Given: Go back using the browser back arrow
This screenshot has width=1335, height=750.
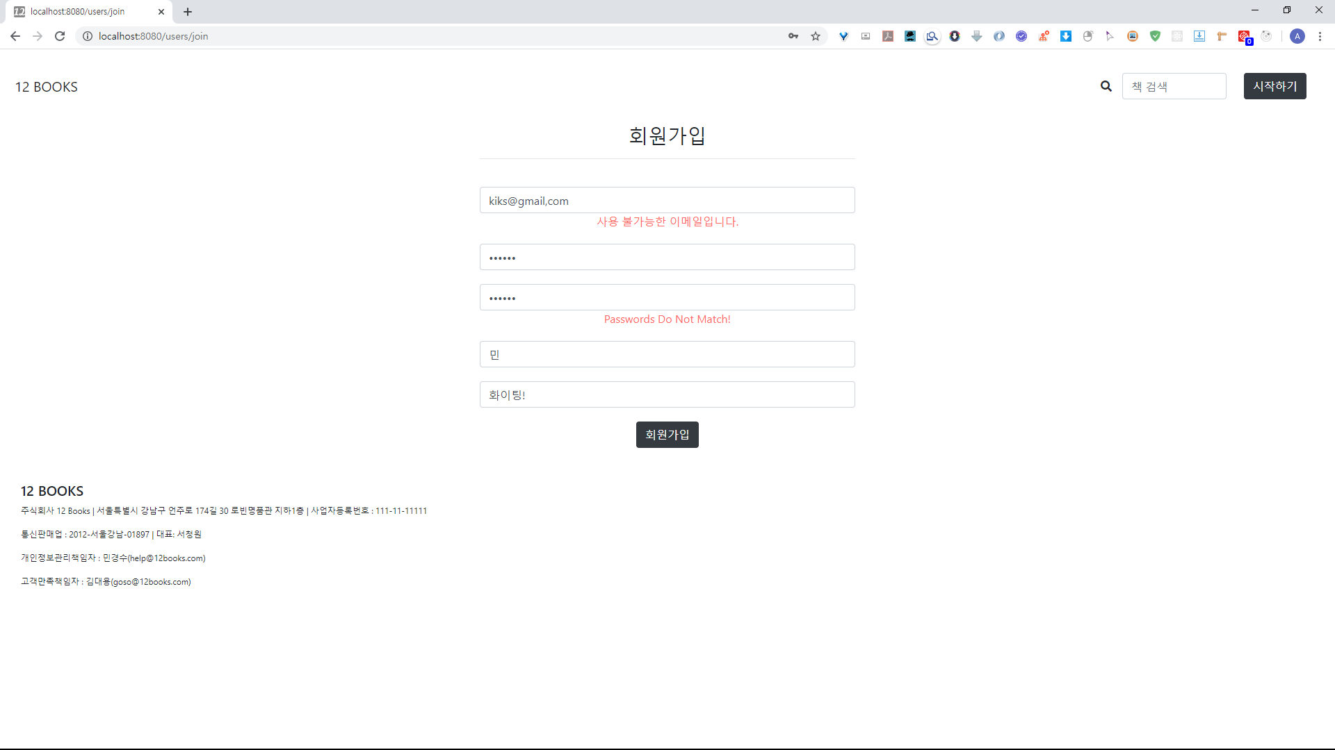Looking at the screenshot, I should coord(15,36).
